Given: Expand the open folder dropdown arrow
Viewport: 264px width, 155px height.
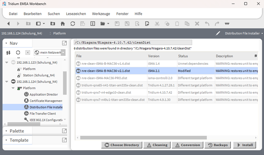Looking at the screenshot, I should (x=108, y=23).
